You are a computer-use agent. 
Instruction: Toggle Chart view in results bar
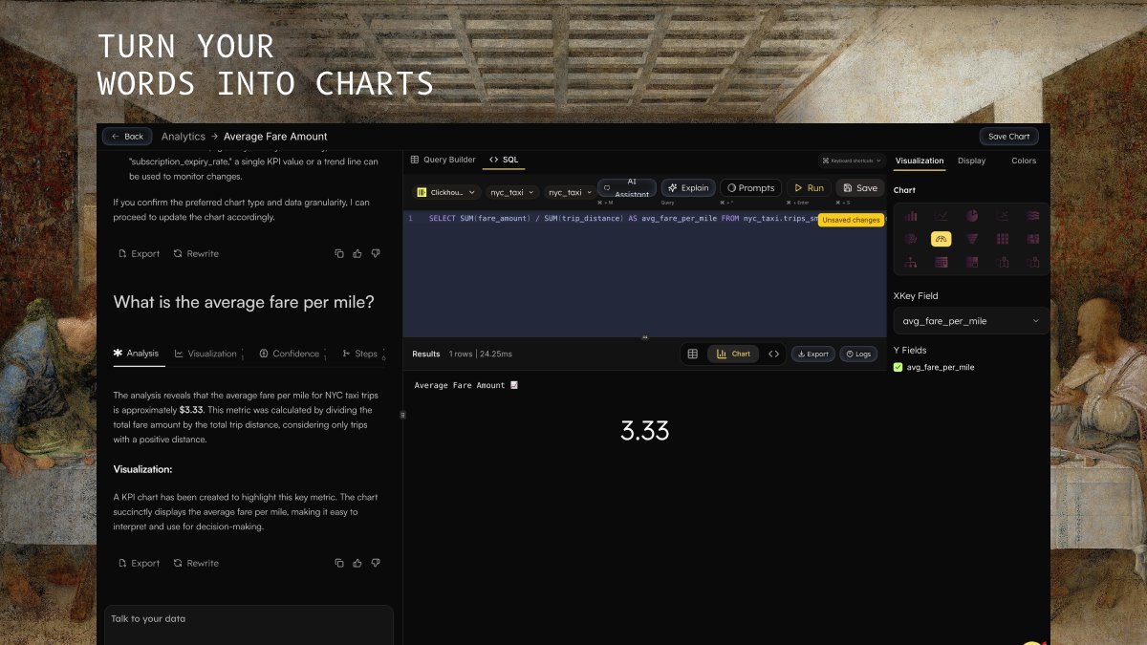click(x=733, y=354)
